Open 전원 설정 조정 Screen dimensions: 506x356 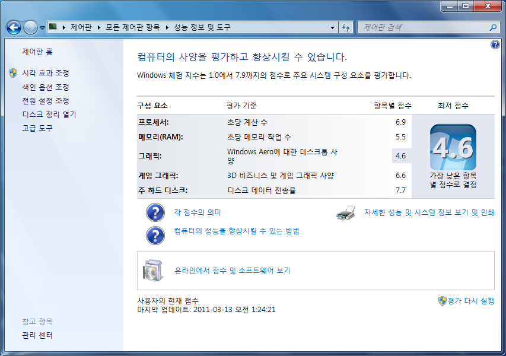click(46, 101)
